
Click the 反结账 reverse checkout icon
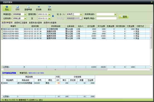tap(39, 8)
